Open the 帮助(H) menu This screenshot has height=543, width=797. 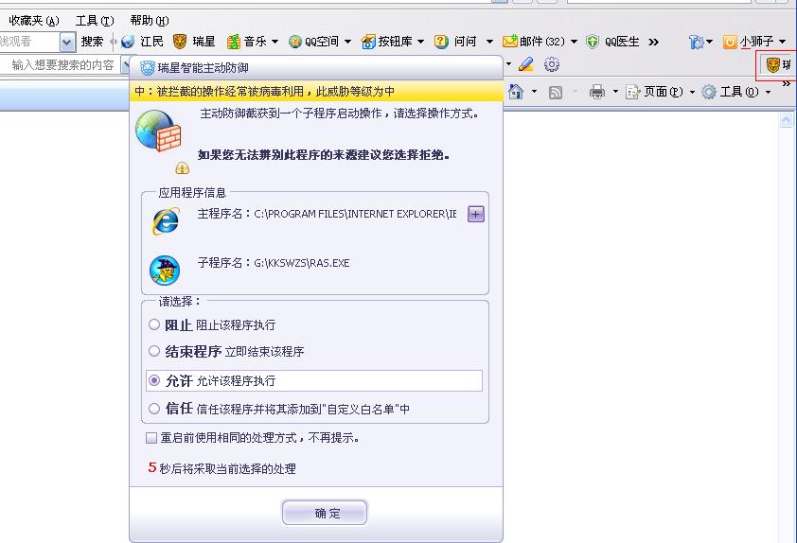[149, 21]
